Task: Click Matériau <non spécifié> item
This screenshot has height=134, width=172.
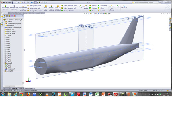Action: [13, 28]
